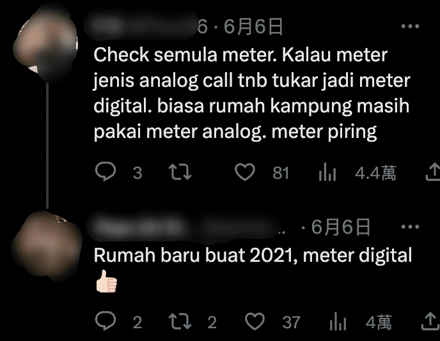The image size is (440, 341).
Task: Open second commenter's profile avatar
Action: coord(47,246)
